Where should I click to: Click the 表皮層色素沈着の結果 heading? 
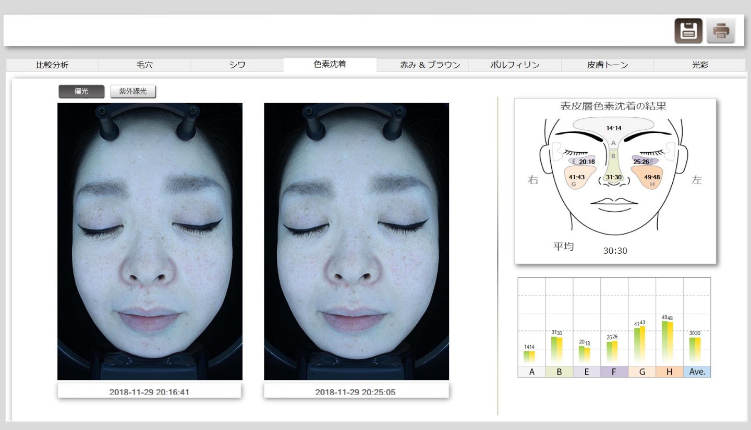tap(613, 106)
